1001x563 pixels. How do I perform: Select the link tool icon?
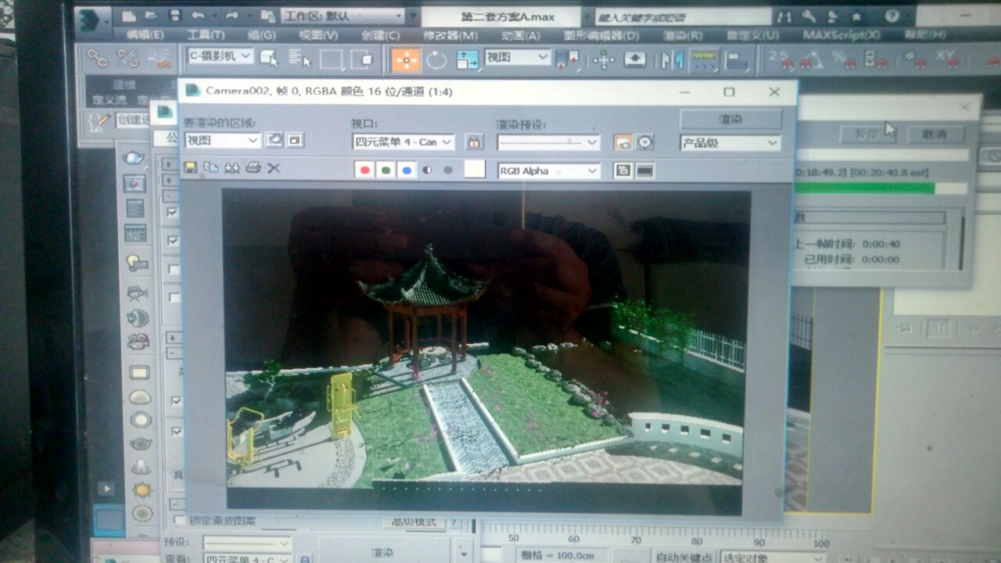point(97,58)
